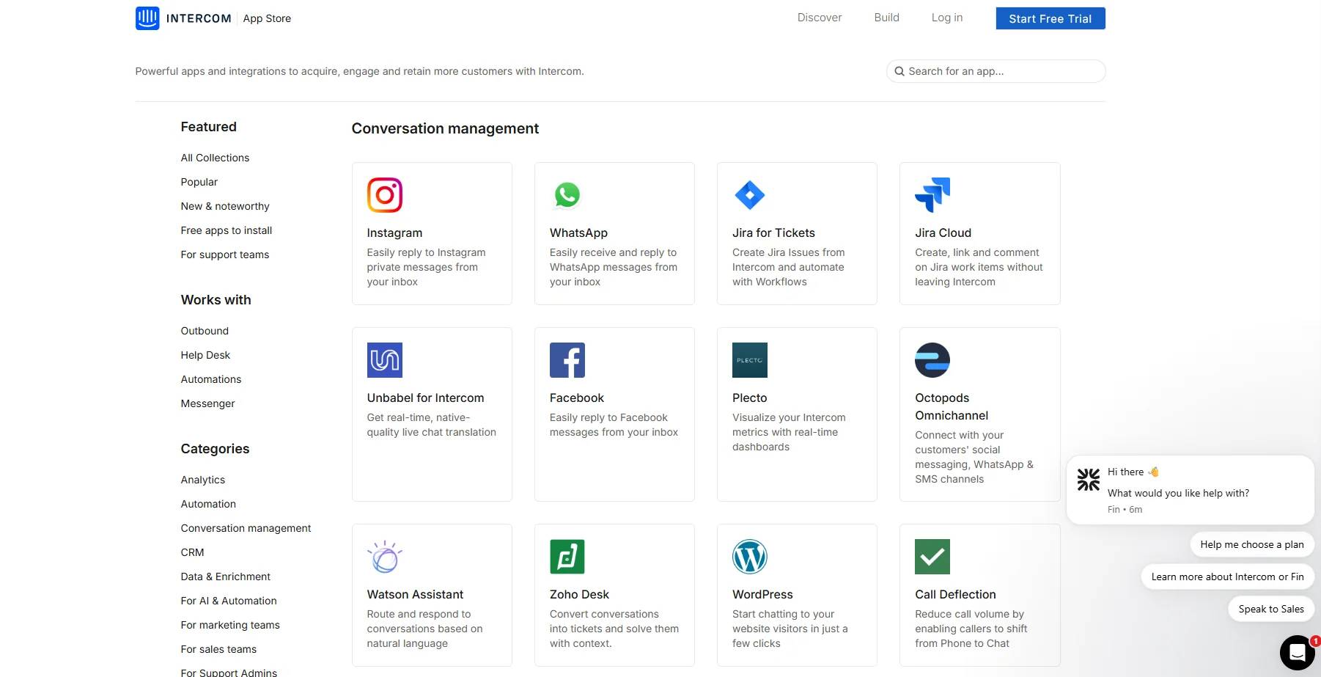Viewport: 1321px width, 677px height.
Task: Open App Store header link
Action: [267, 18]
